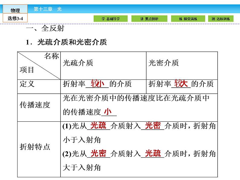The height and width of the screenshot is (180, 240).
Task: Click the text 大于入射角
Action: [82, 167]
